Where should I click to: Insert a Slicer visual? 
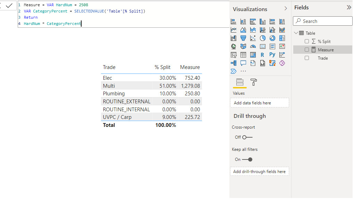pos(234,55)
